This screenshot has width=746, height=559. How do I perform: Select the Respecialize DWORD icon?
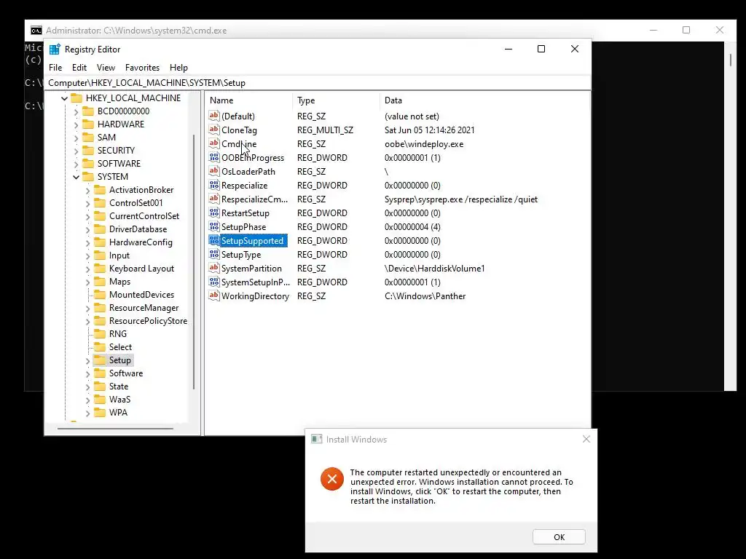[x=214, y=186]
